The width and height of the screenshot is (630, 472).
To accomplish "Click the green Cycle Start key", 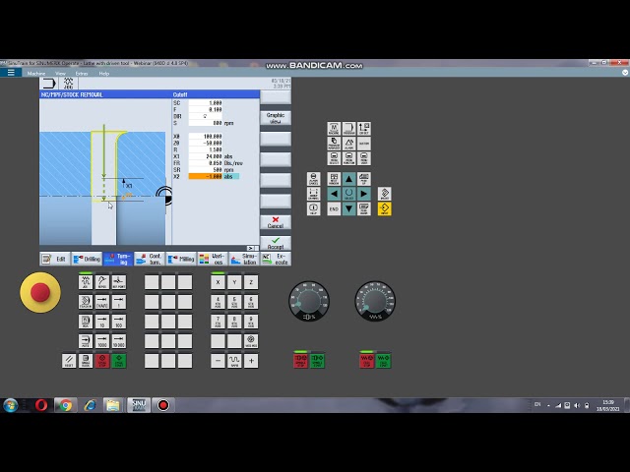I will pos(119,361).
